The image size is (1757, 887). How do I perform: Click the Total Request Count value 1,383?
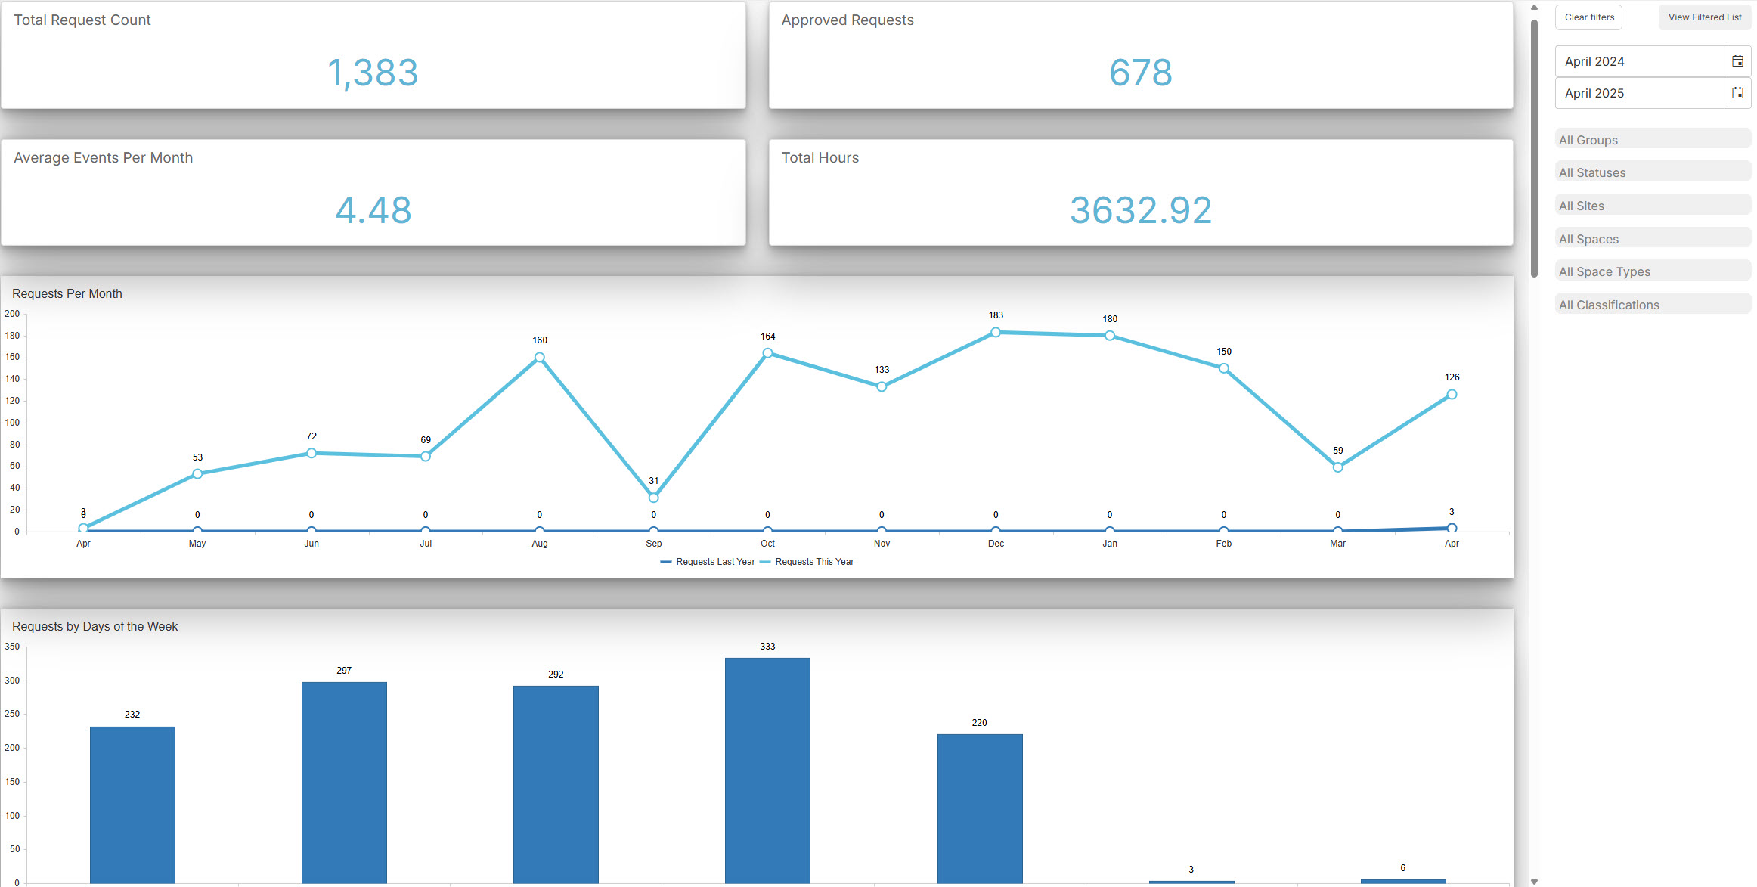(373, 73)
